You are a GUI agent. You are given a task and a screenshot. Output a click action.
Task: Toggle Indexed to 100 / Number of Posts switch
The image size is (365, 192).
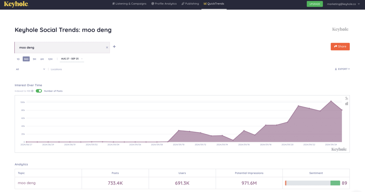(39, 91)
